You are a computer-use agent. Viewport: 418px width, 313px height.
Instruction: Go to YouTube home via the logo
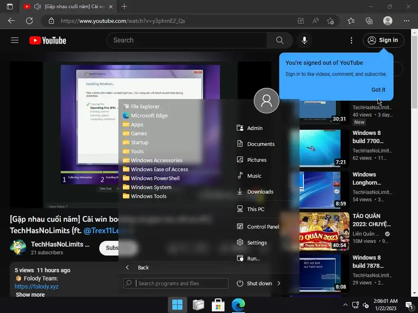click(x=48, y=40)
